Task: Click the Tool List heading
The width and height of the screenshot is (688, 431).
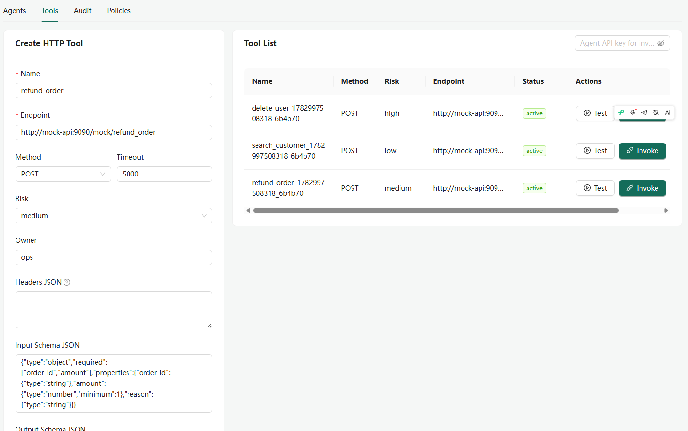Action: pyautogui.click(x=260, y=43)
